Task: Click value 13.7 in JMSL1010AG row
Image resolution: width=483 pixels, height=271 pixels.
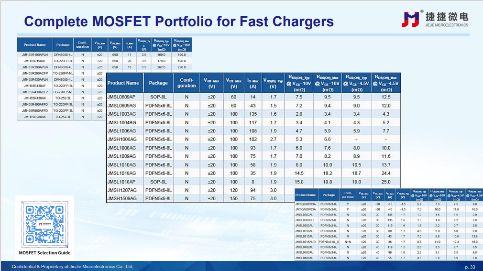Action: point(386,165)
